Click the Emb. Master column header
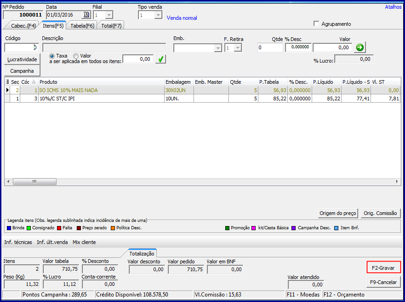Viewport: 405px width, 302px height. click(211, 82)
